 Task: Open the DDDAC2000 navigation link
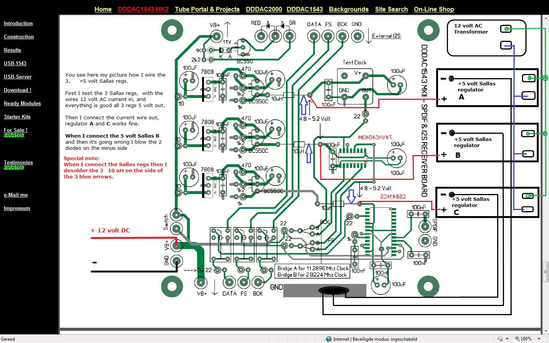click(264, 9)
